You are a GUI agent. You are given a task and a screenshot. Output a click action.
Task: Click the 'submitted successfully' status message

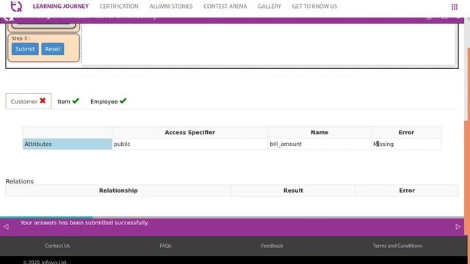point(84,223)
